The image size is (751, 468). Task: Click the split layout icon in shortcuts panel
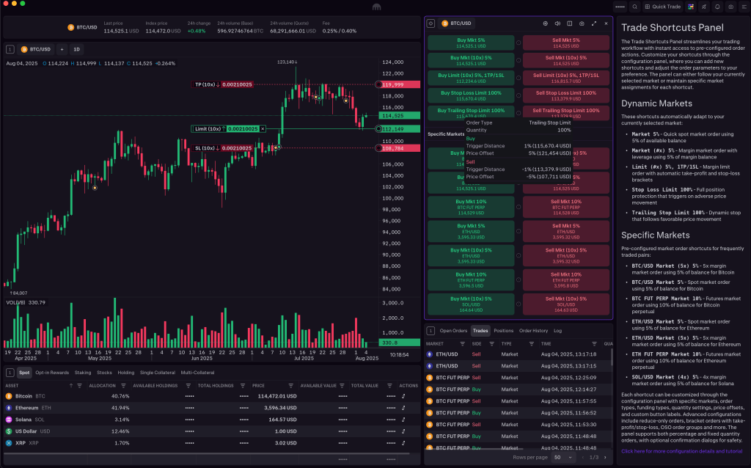569,23
